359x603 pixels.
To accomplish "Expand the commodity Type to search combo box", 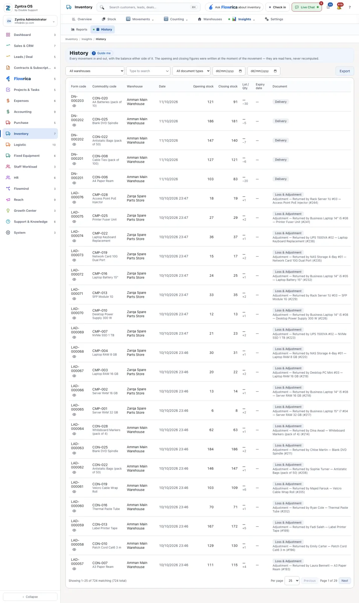I will (x=148, y=71).
